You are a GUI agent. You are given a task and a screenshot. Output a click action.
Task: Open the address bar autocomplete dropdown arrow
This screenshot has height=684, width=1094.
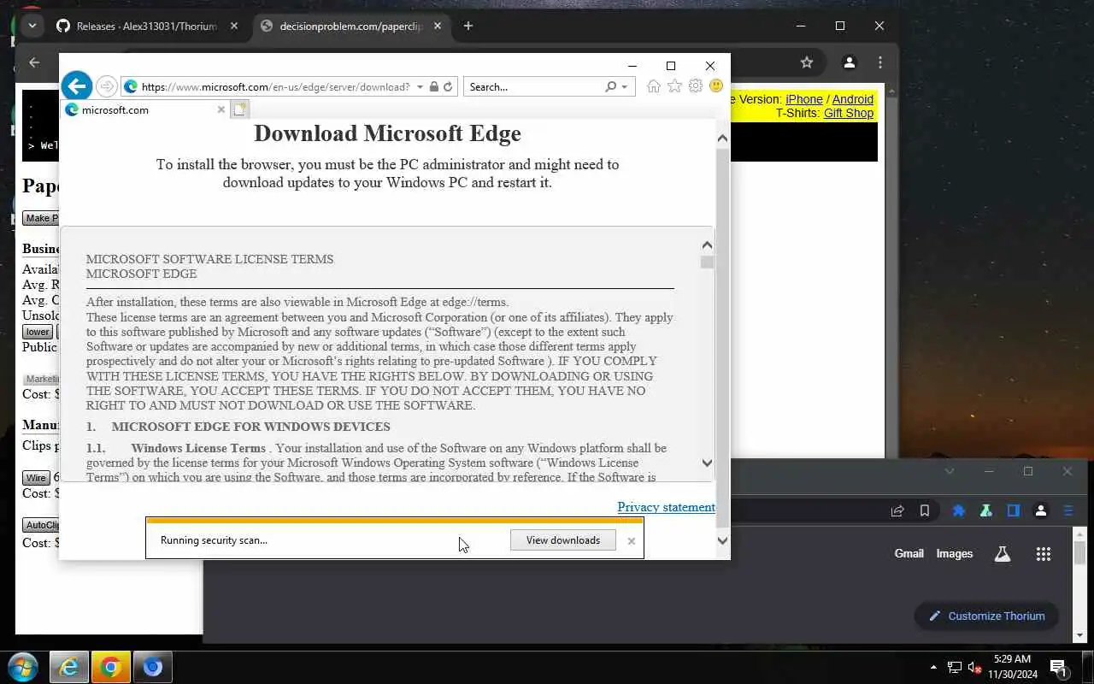pos(420,86)
